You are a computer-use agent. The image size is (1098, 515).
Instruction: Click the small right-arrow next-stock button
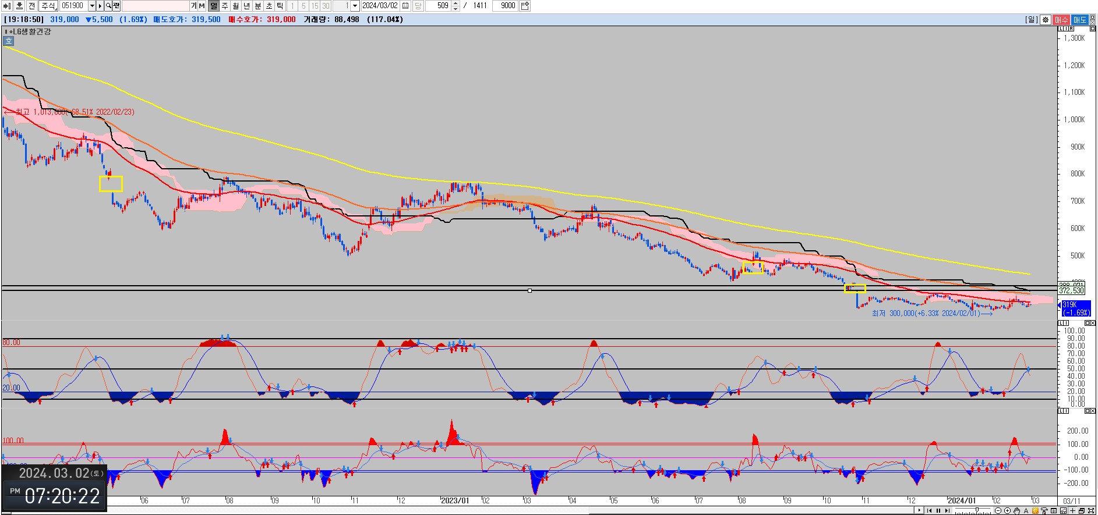click(x=100, y=6)
